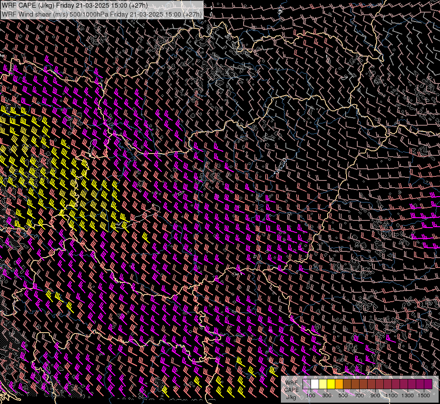The height and width of the screenshot is (404, 440).
Task: Click the pale yellow CAPE legend swatch
Action: [x=323, y=384]
